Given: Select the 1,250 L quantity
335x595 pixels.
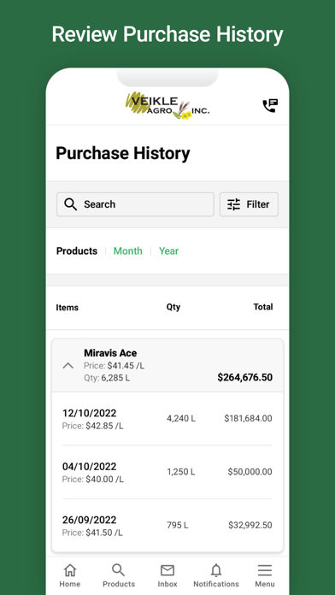Looking at the screenshot, I should pyautogui.click(x=181, y=472).
